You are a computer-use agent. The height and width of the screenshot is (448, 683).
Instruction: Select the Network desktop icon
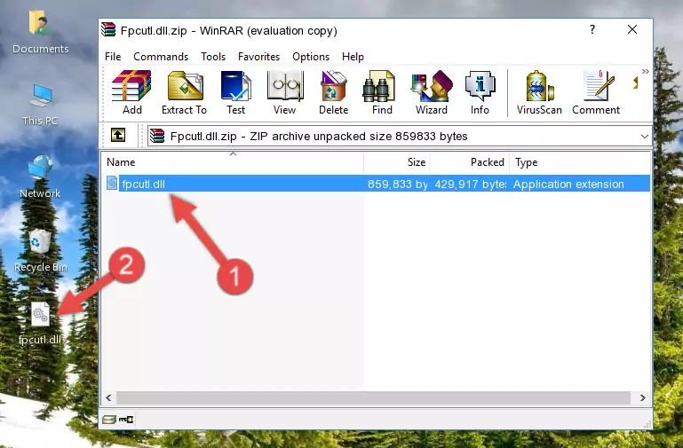[40, 177]
